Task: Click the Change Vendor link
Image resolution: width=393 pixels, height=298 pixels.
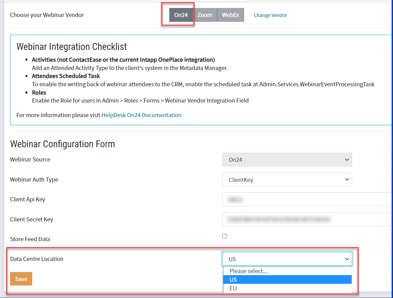Action: pos(271,15)
